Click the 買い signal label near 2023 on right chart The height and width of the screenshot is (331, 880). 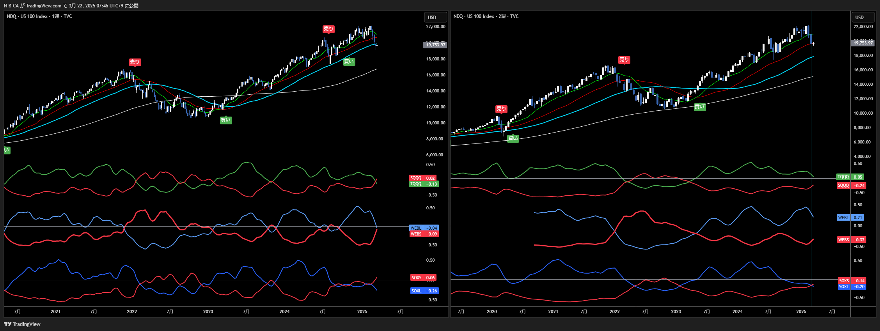[700, 107]
